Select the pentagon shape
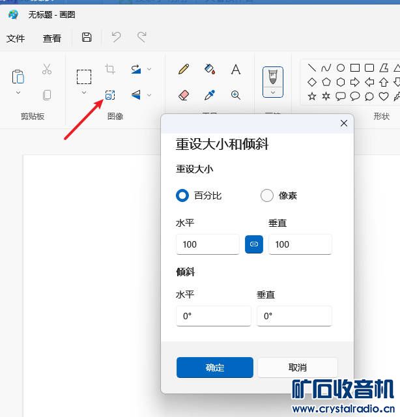Viewport: 400px width, 417px height. (x=326, y=82)
